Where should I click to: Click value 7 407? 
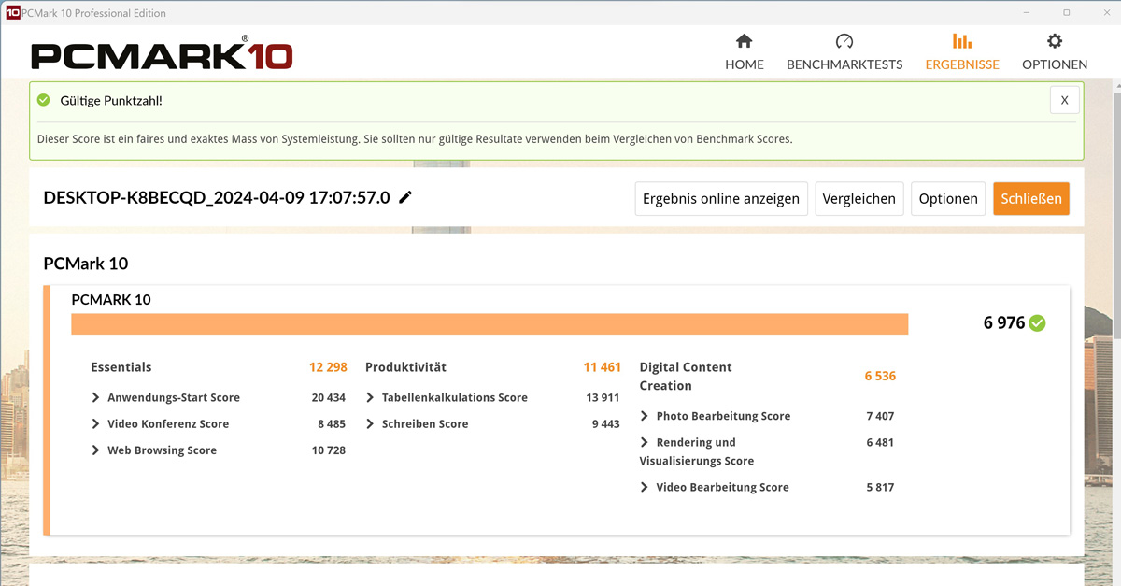click(880, 416)
